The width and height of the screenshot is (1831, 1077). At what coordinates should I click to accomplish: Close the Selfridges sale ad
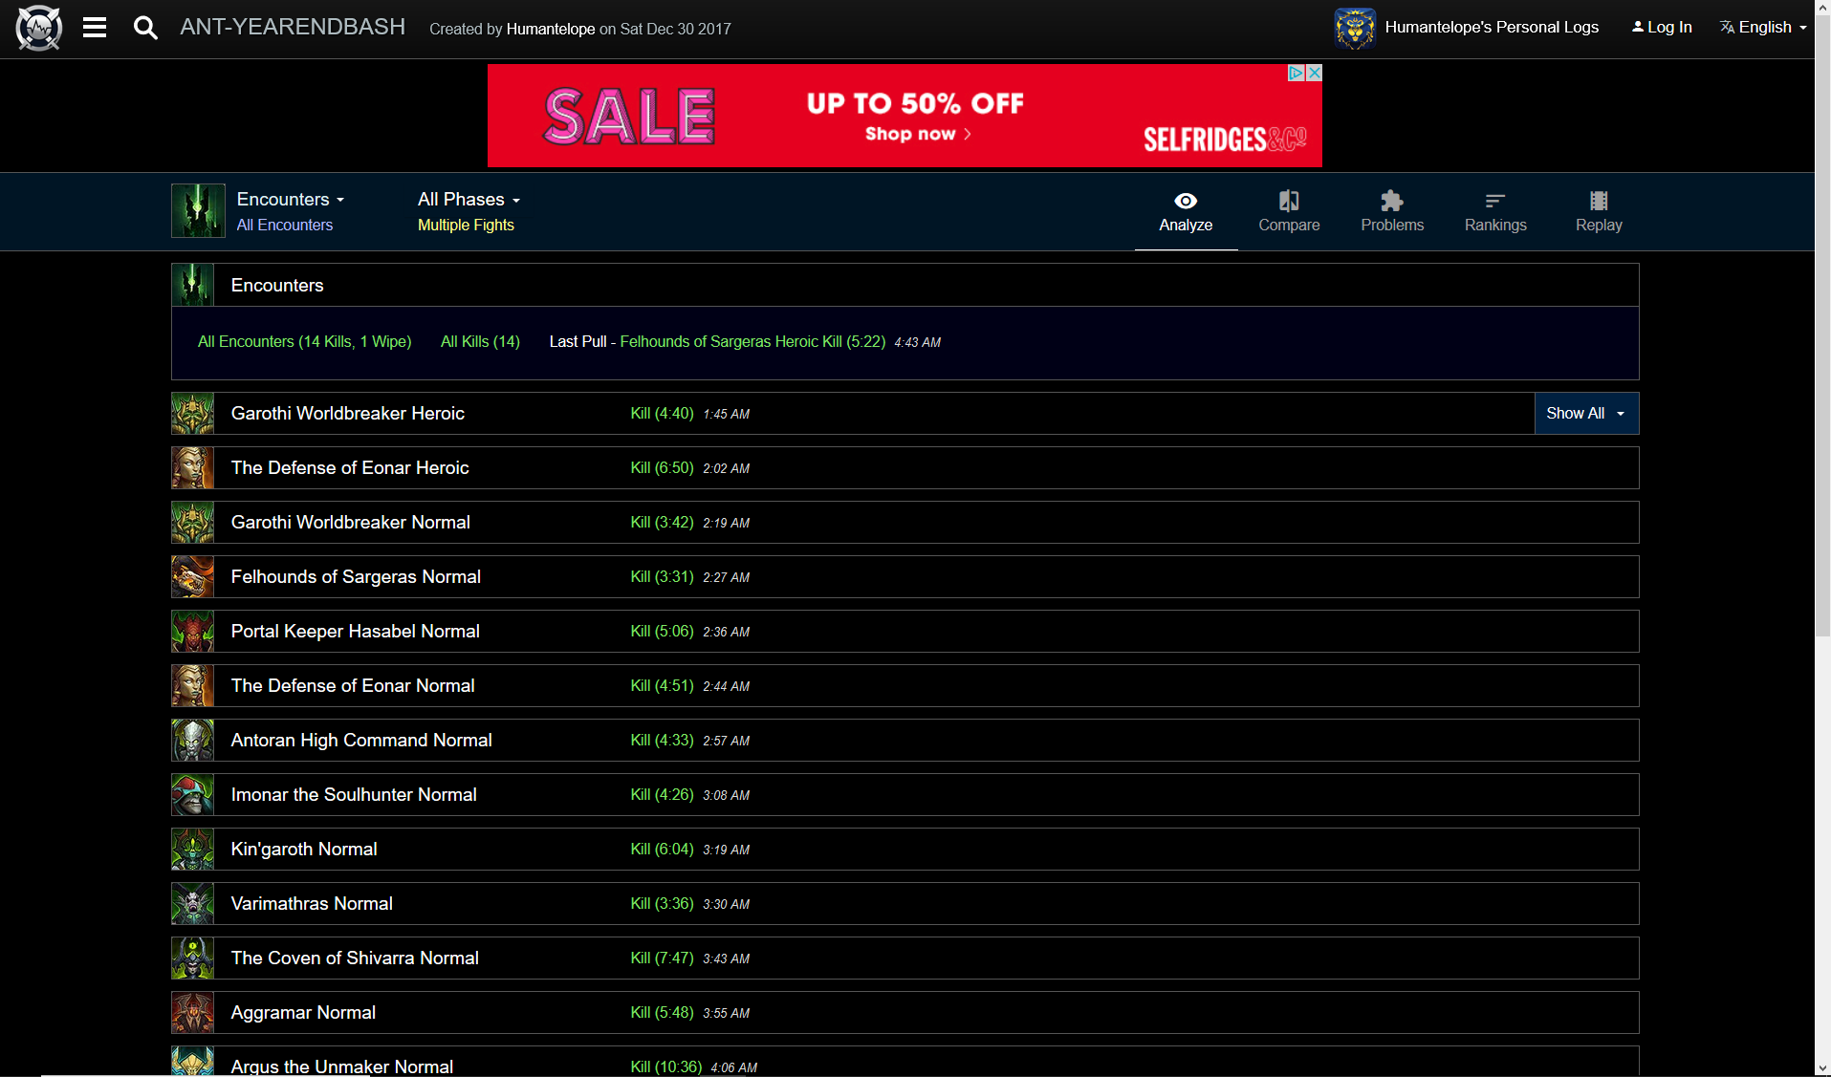click(1314, 74)
